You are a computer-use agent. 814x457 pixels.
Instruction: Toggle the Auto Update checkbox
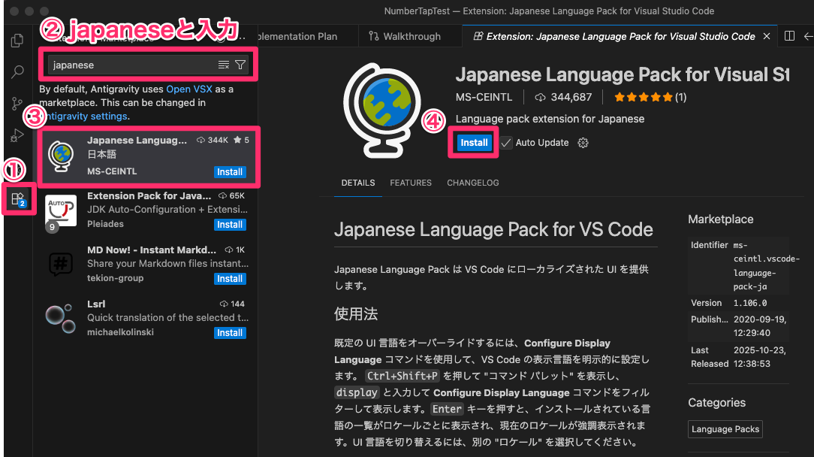506,143
